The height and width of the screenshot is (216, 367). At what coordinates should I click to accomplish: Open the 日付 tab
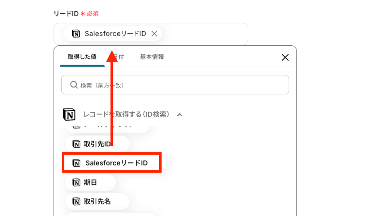[119, 57]
